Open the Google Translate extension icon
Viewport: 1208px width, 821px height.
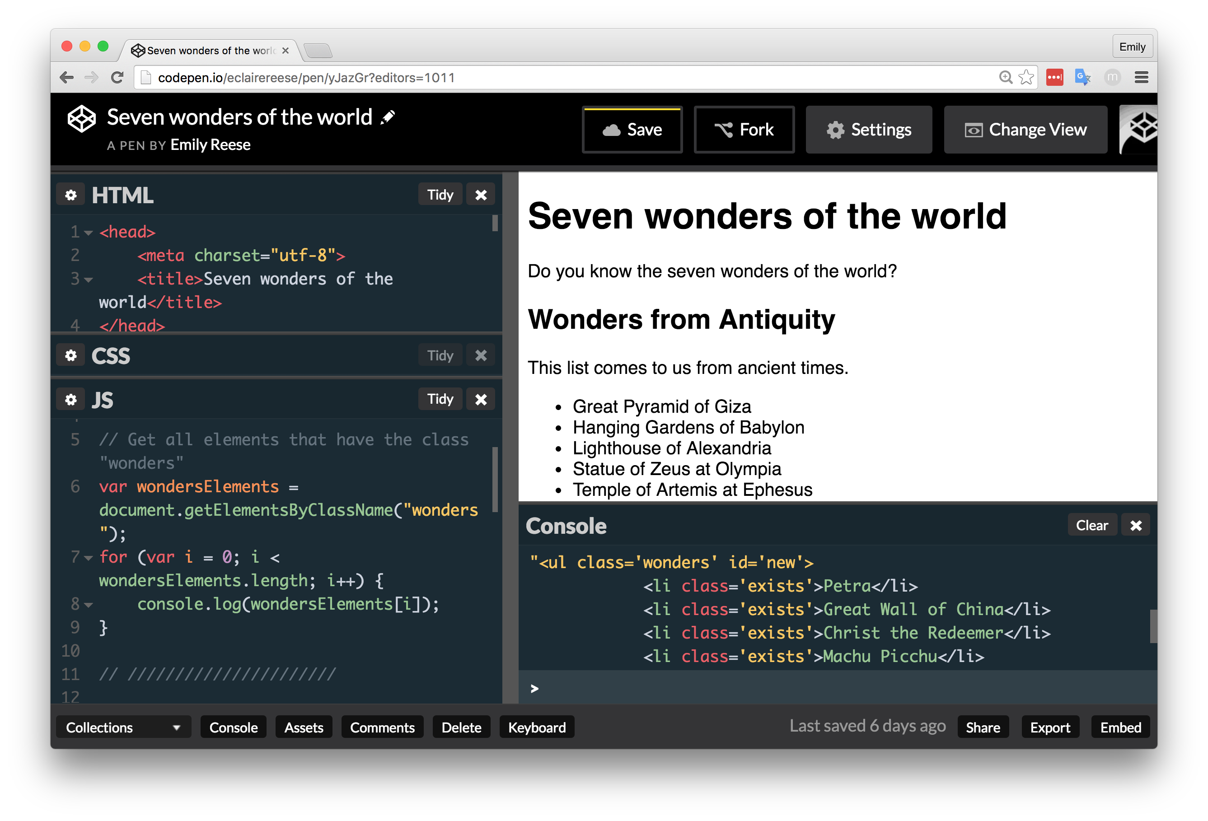1082,77
